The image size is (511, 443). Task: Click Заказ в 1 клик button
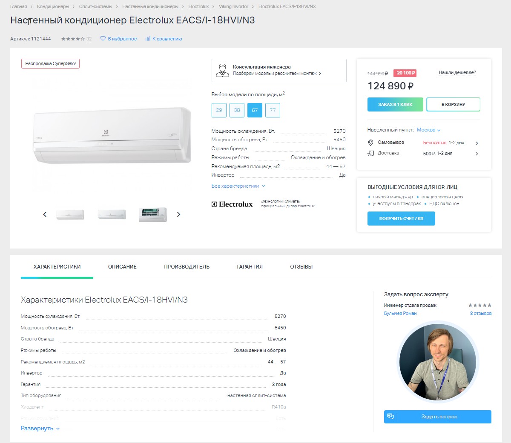click(x=395, y=104)
